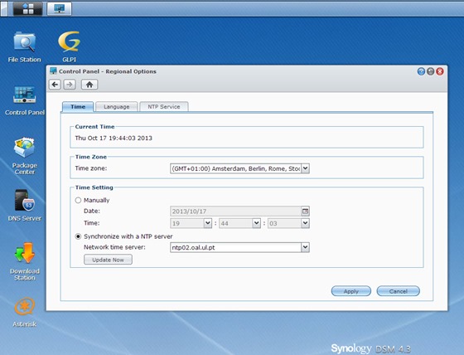Select the Control Panel taskbar thumbnail
Image resolution: width=464 pixels, height=355 pixels.
tap(59, 8)
